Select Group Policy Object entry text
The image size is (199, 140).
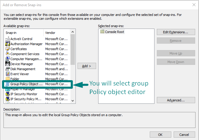[x=27, y=84]
